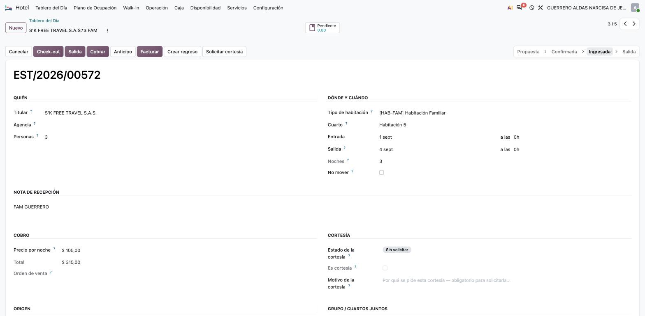
Task: Click the Nuevo button
Action: [16, 28]
